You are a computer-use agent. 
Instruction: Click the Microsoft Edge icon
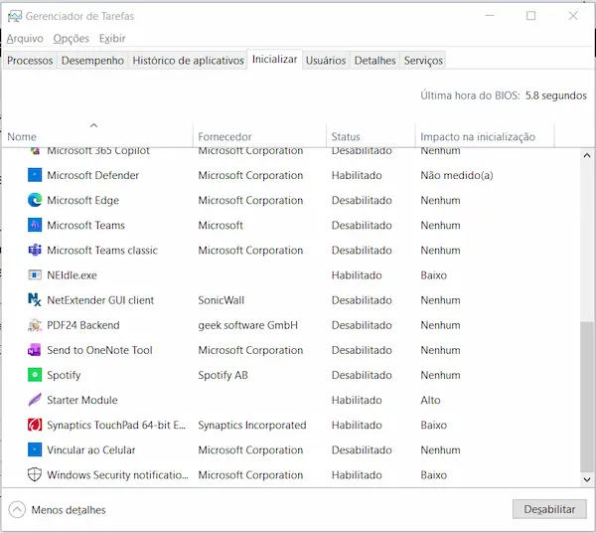click(x=35, y=200)
